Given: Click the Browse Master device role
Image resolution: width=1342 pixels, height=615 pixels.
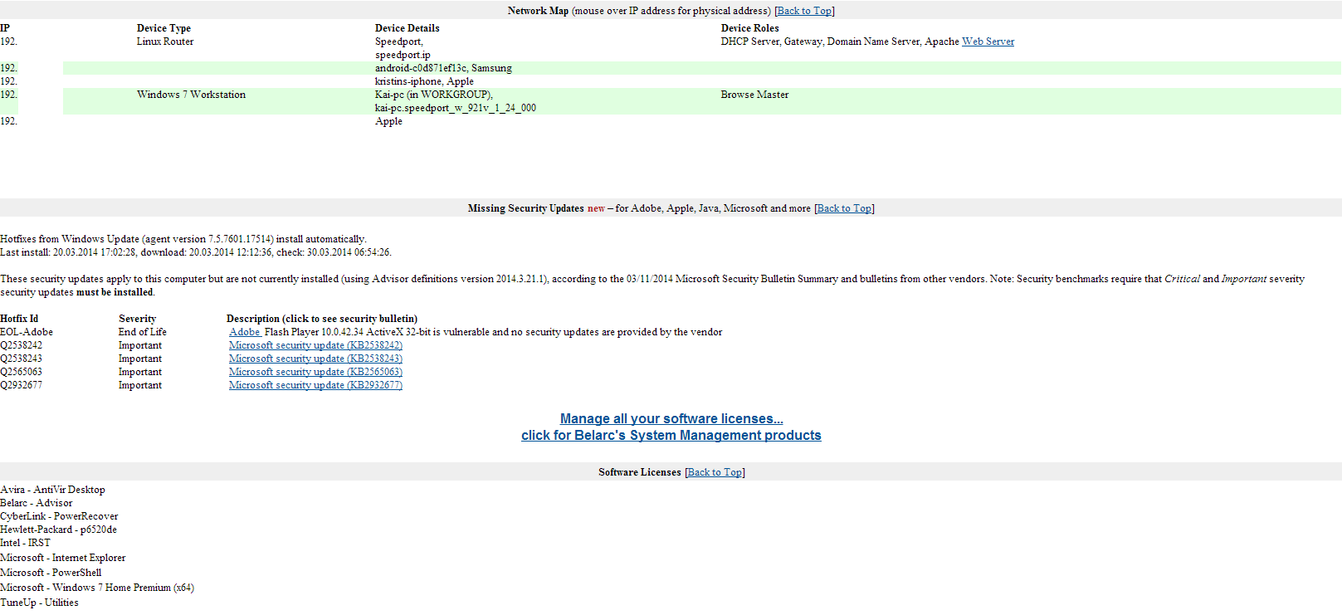Looking at the screenshot, I should pos(754,95).
